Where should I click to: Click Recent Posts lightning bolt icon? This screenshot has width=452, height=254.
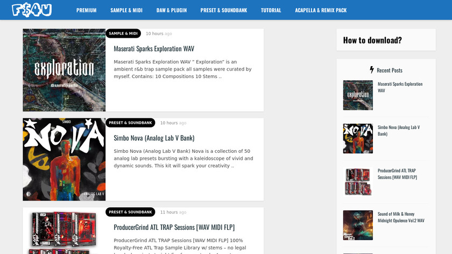tap(371, 70)
